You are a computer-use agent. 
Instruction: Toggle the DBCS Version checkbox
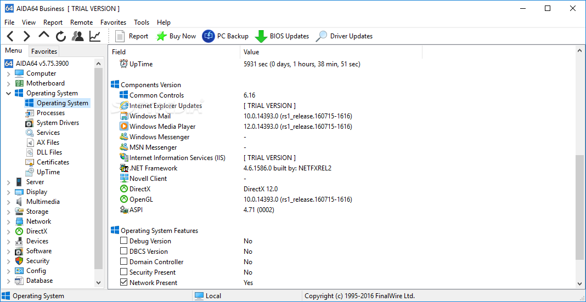[x=123, y=251]
